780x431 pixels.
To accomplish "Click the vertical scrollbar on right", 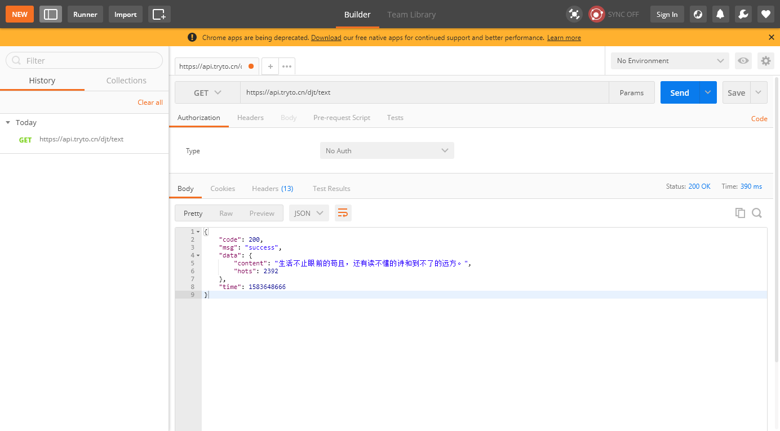I will tap(777, 220).
